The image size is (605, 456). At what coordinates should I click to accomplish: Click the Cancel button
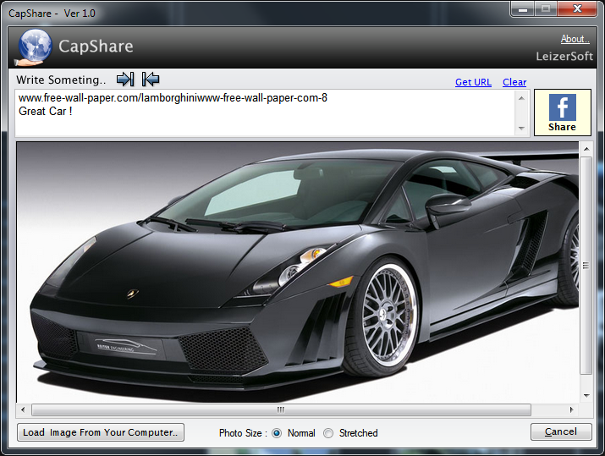pos(561,431)
